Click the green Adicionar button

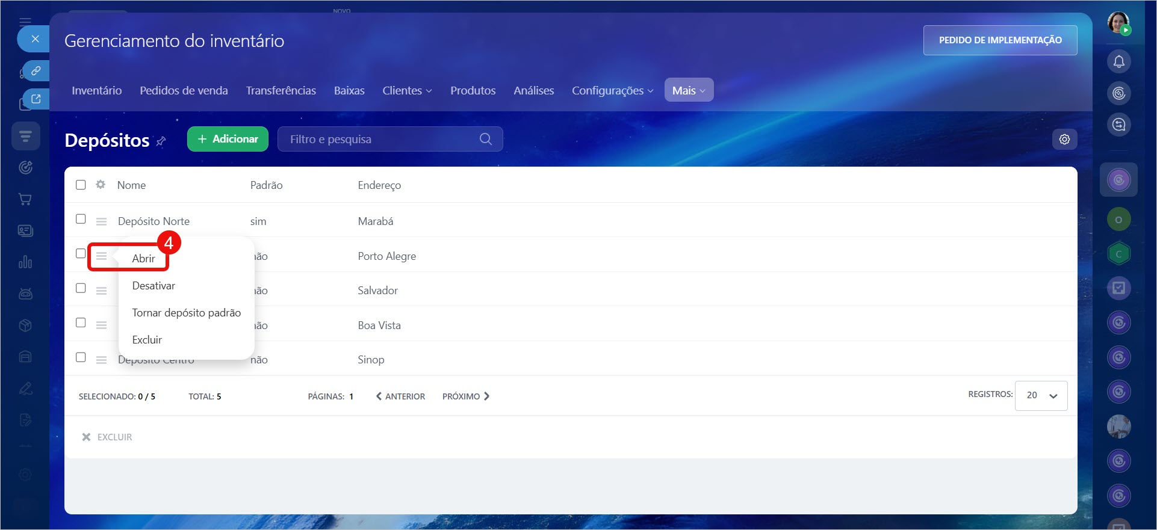(228, 139)
